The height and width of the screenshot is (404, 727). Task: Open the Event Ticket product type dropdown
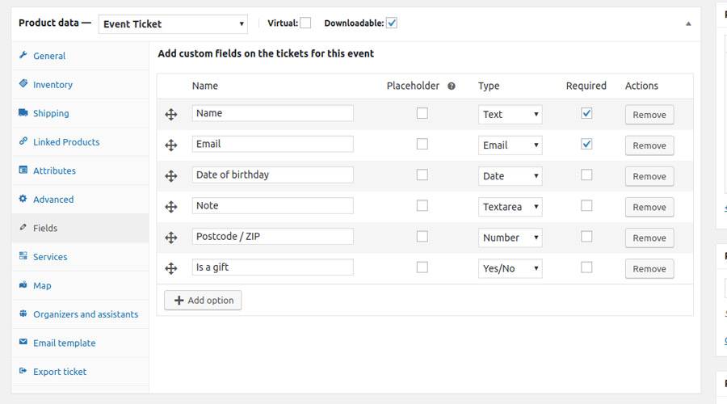[174, 24]
